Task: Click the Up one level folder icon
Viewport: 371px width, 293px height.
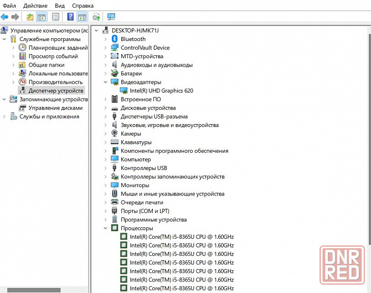Action: (30, 17)
